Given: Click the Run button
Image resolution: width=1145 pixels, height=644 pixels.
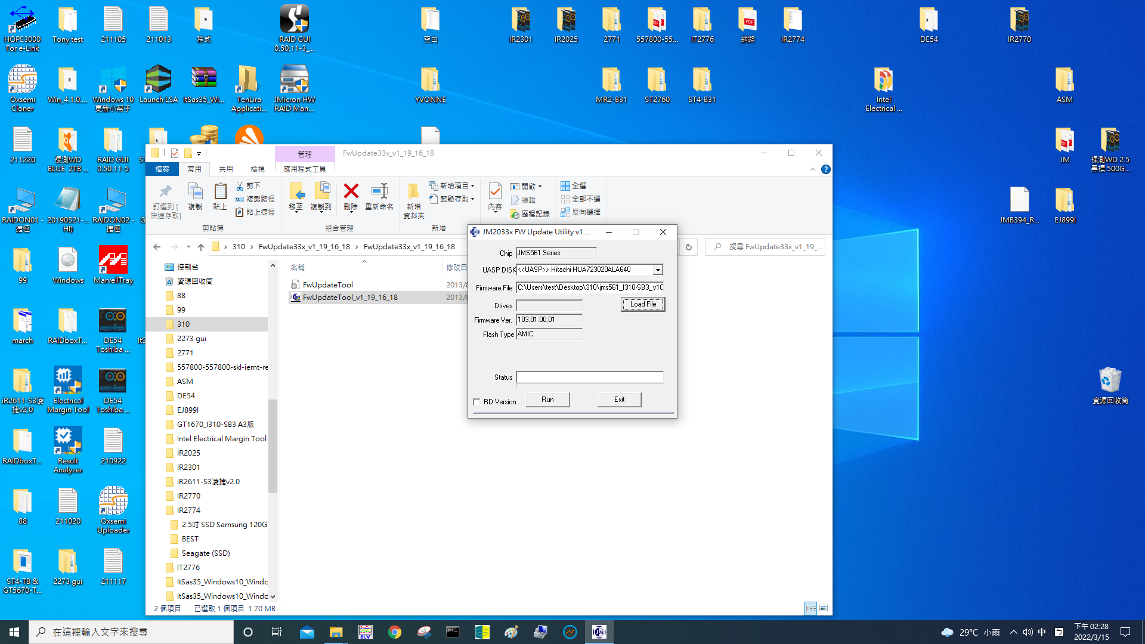Looking at the screenshot, I should coord(547,400).
